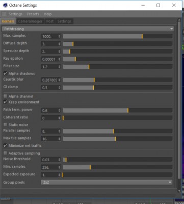Toggle the Static noise checkbox
This screenshot has height=204, width=184.
click(6, 124)
